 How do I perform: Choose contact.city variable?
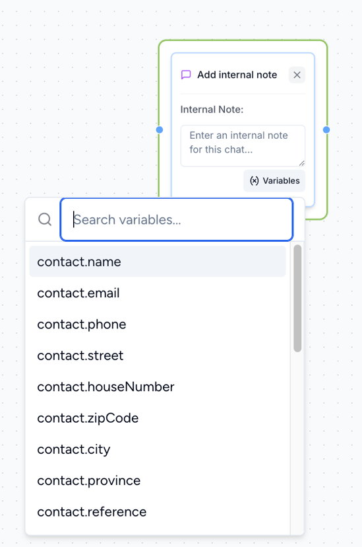158,449
